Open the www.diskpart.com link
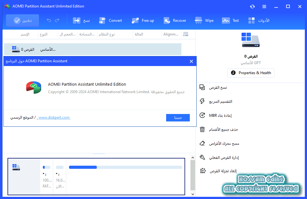Viewport: 307px width, 199px height. click(54, 117)
